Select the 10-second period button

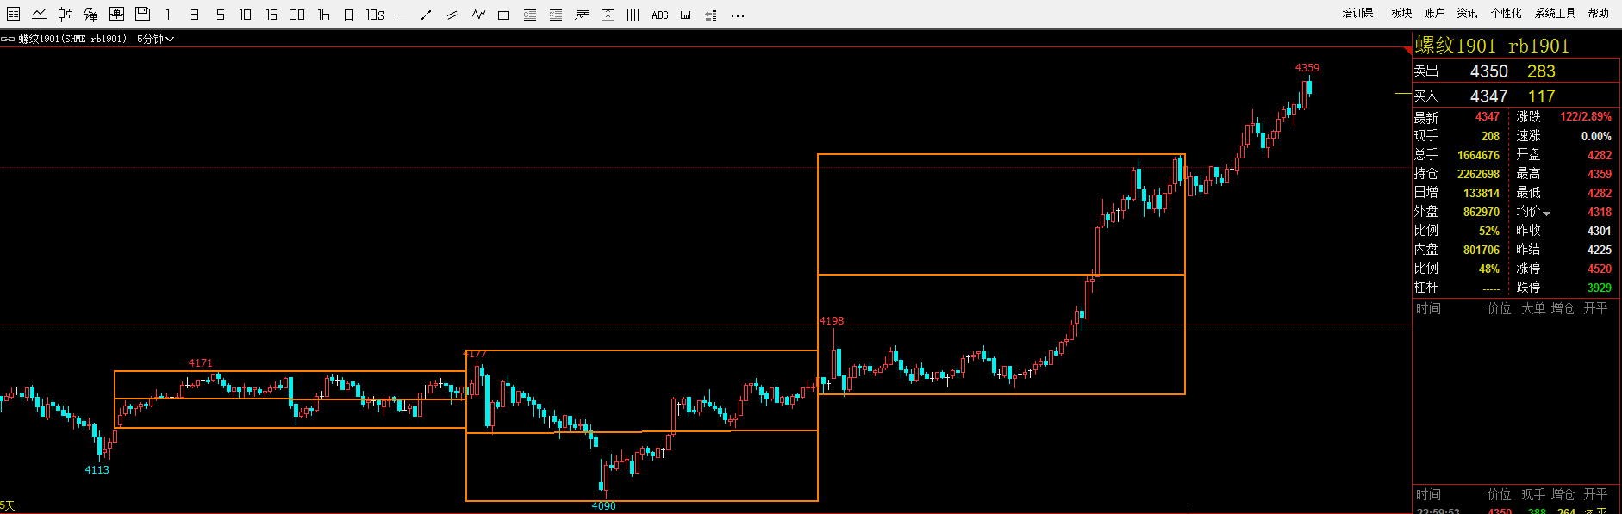coord(375,15)
